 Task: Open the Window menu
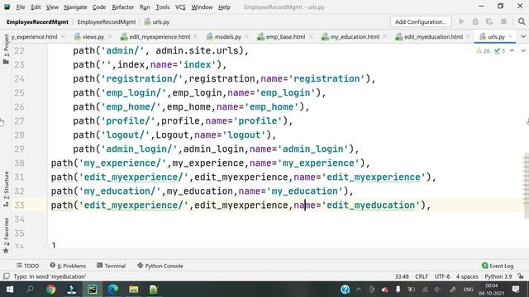point(202,7)
